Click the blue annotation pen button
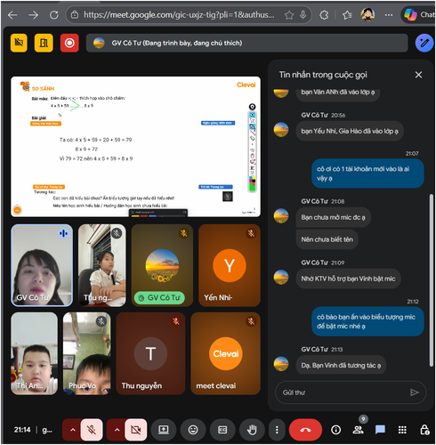The width and height of the screenshot is (436, 445). 424,43
